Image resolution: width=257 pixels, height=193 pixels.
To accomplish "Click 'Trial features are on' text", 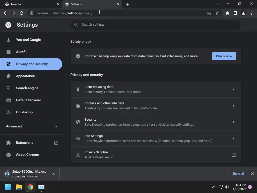I will pos(99,157).
